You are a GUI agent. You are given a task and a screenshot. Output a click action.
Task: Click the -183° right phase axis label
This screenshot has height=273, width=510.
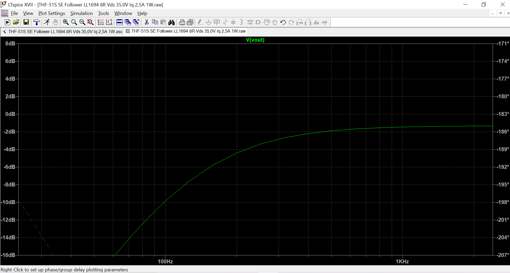[503, 114]
